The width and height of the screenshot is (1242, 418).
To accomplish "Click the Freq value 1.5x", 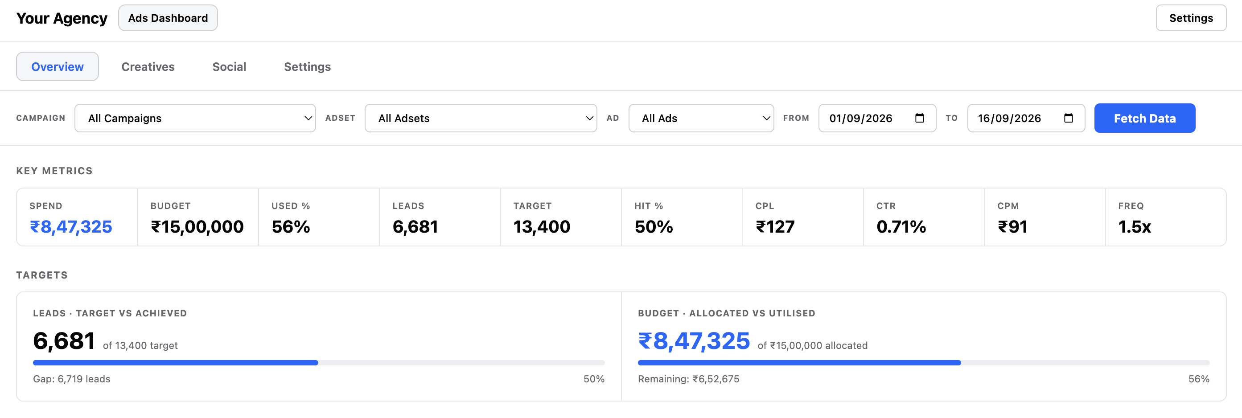I will coord(1135,226).
